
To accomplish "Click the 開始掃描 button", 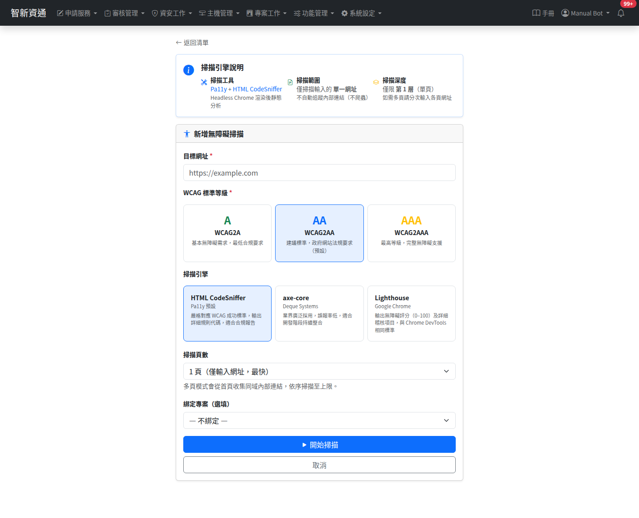I will [319, 444].
